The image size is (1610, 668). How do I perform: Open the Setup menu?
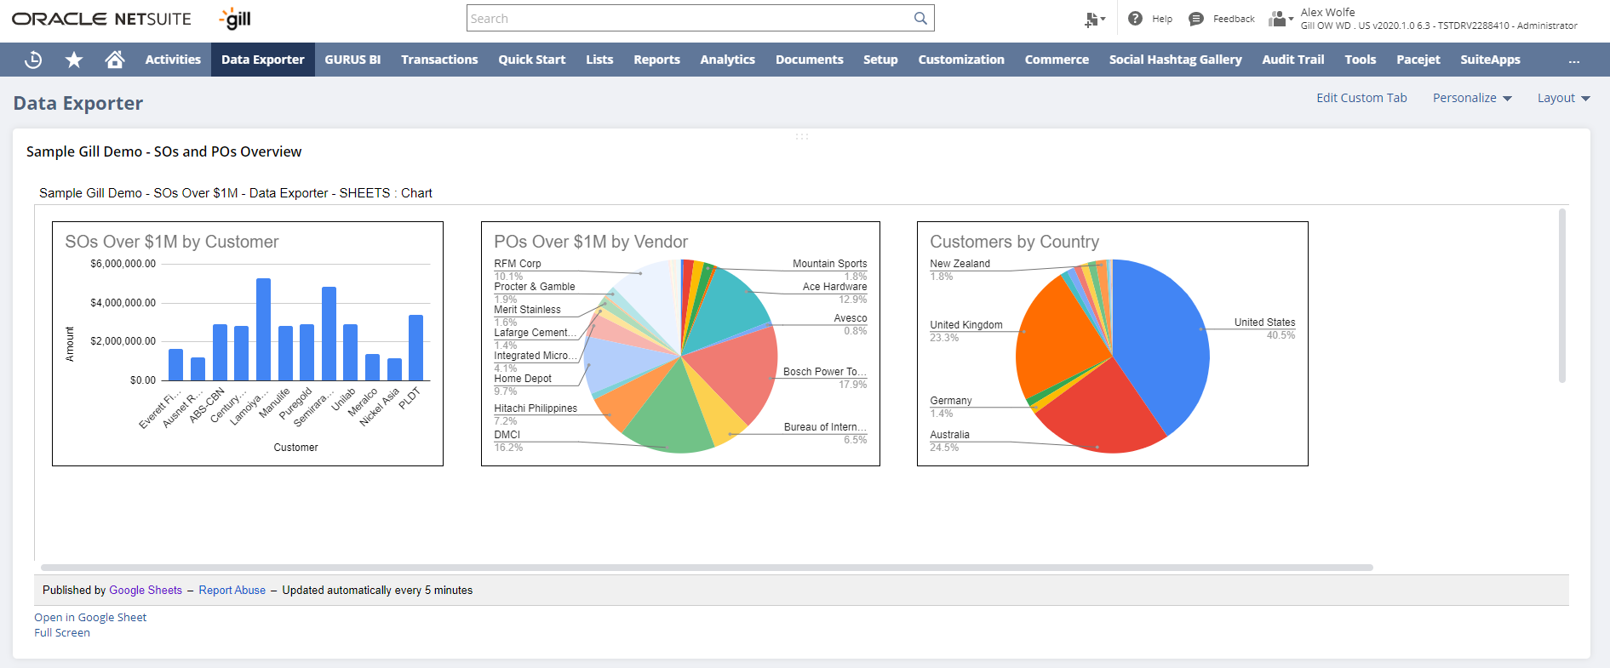point(880,60)
